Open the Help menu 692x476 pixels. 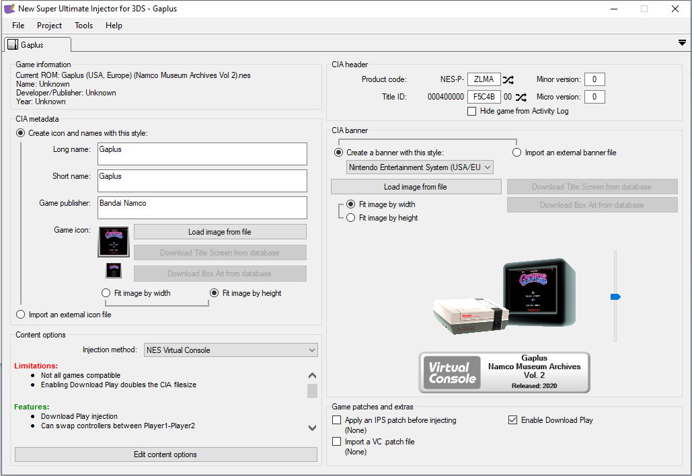click(114, 26)
